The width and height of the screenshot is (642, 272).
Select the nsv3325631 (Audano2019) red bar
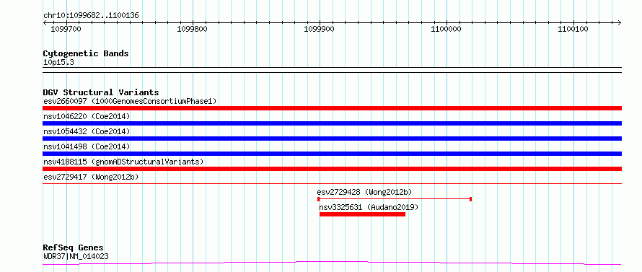[362, 214]
